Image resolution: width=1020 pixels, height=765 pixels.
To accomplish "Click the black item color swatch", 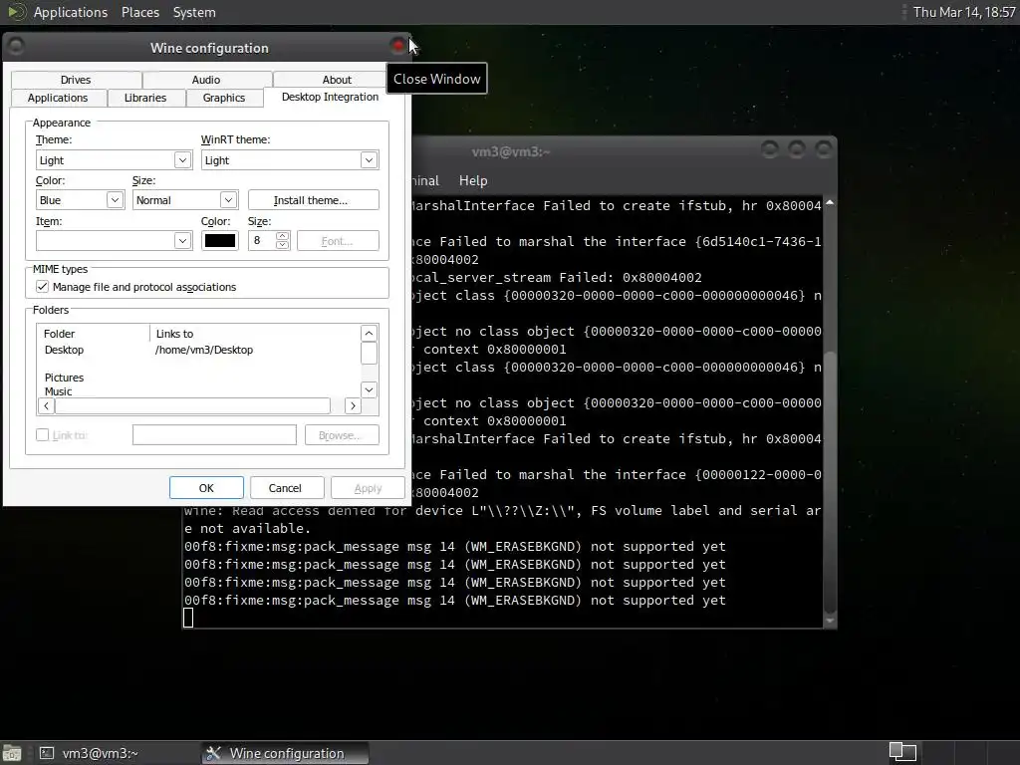I will click(x=220, y=241).
